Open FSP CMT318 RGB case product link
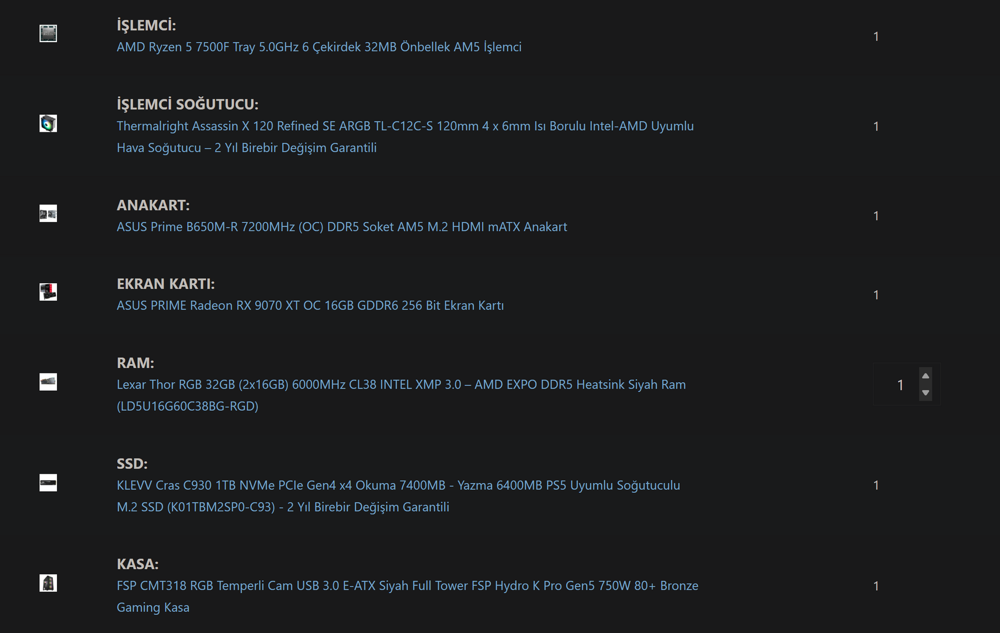 tap(408, 596)
